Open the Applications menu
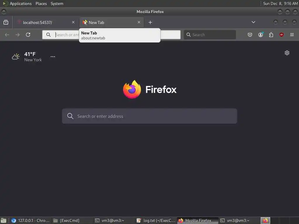This screenshot has height=224, width=299. (21, 3)
